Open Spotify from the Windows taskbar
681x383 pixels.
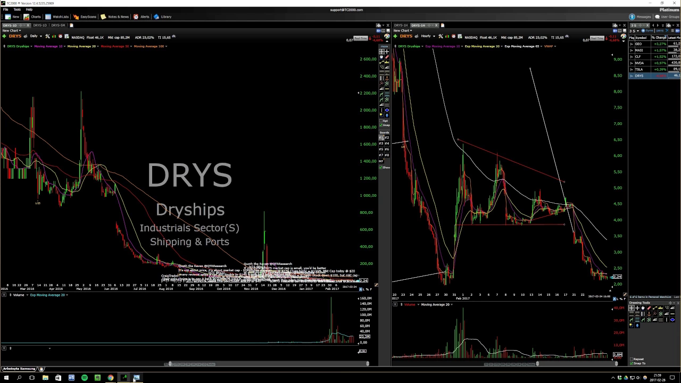[x=84, y=378]
